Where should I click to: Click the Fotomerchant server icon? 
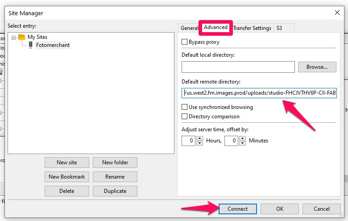click(x=31, y=45)
